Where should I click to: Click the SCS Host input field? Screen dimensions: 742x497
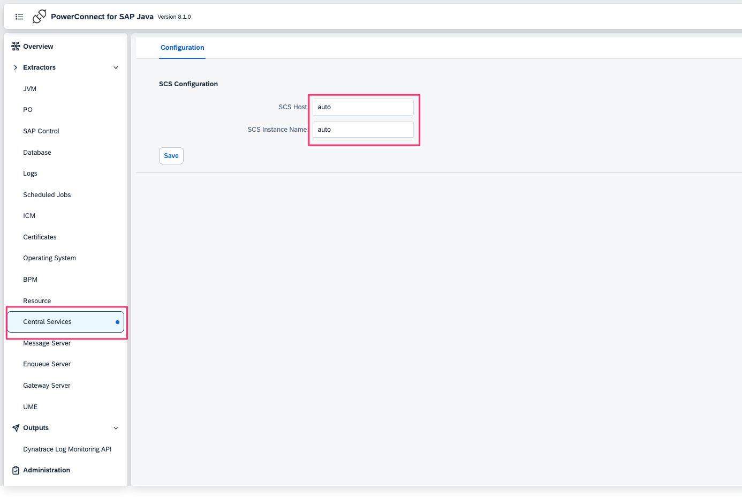tap(363, 107)
